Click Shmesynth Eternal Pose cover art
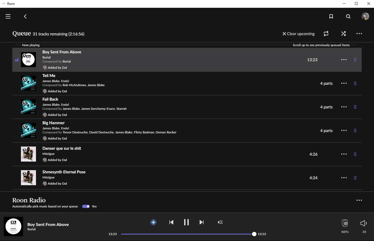374x241 pixels. coord(28,178)
